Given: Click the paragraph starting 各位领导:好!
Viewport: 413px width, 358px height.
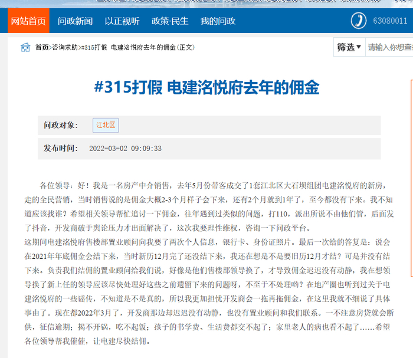Looking at the screenshot, I should pos(209,207).
